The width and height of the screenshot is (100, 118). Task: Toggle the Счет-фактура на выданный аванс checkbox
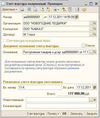point(5,41)
